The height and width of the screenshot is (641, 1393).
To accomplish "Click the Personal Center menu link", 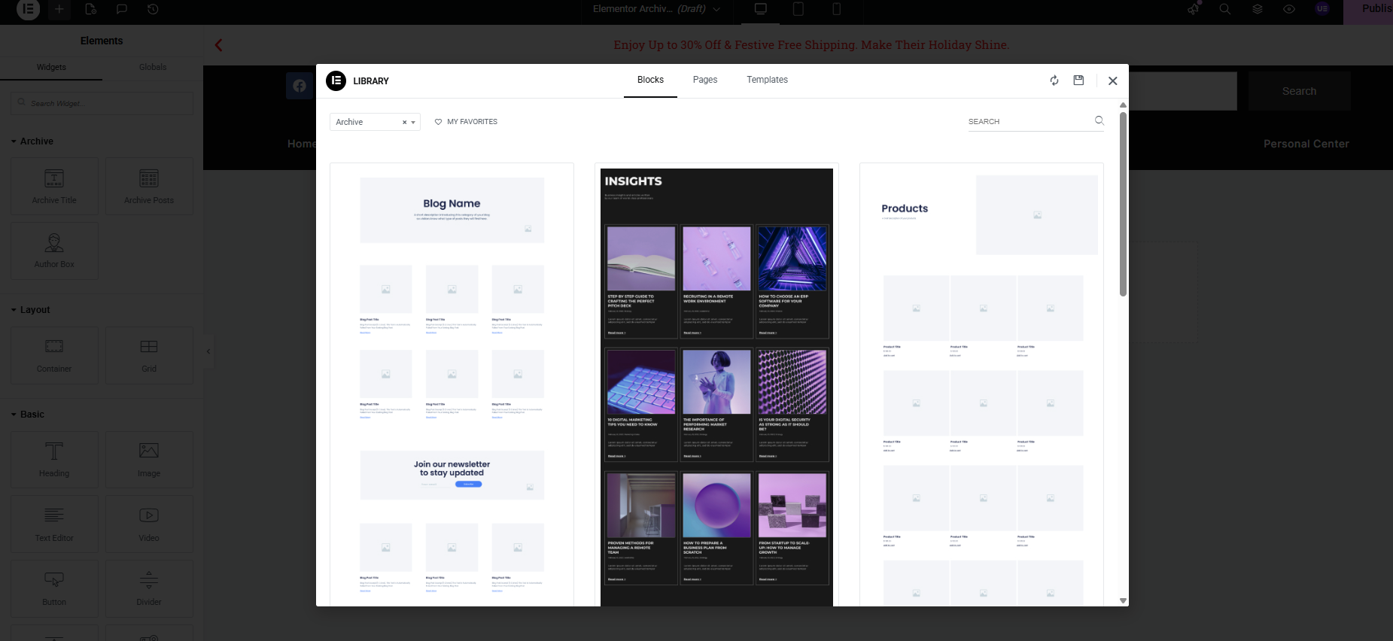I will point(1306,144).
